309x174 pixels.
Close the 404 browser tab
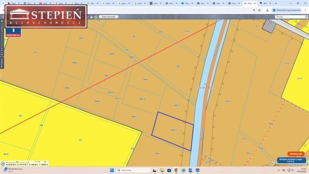270,3
